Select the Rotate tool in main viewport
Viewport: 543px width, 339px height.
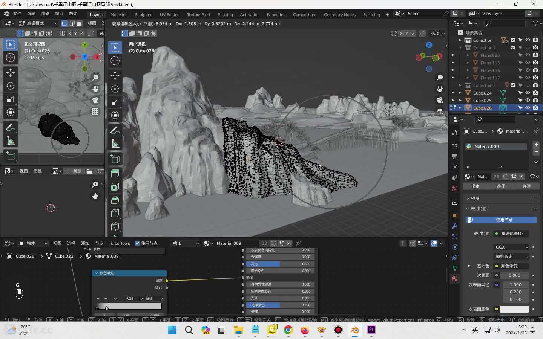[x=115, y=89]
